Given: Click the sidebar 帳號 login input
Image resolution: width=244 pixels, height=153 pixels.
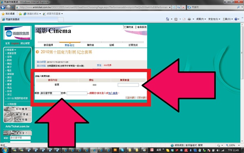Looking at the screenshot, I should tap(20, 138).
